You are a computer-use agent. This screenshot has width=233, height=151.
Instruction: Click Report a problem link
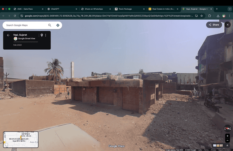[224, 150]
